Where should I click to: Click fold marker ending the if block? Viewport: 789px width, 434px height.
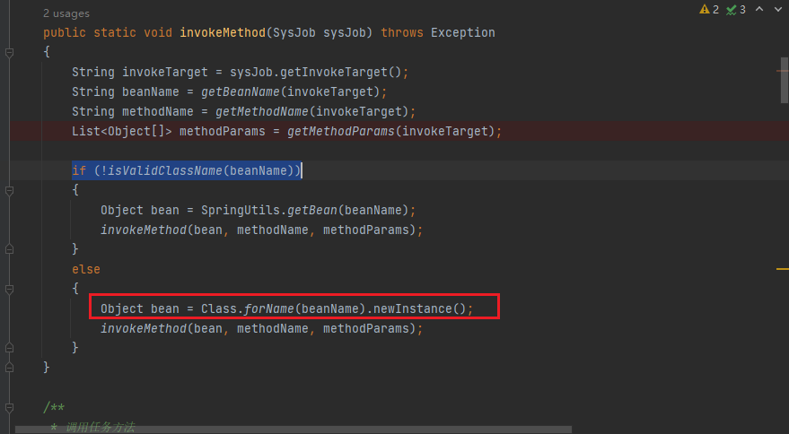(x=10, y=248)
